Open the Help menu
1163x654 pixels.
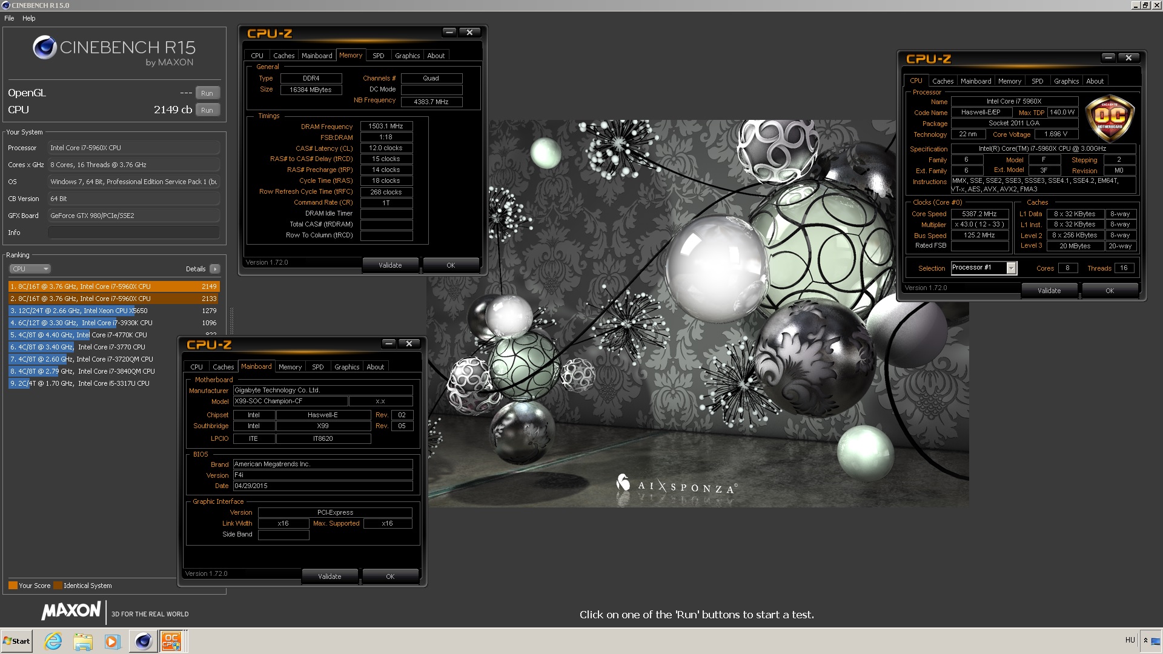(28, 18)
